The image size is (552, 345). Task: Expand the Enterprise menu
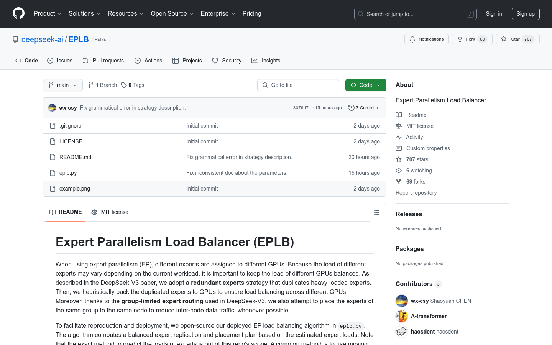(218, 14)
